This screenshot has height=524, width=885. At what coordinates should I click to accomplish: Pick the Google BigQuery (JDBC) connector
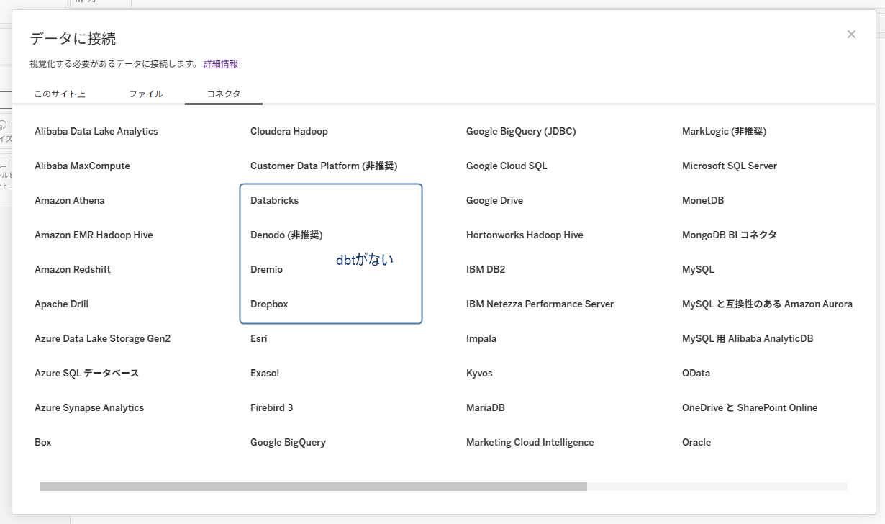point(521,132)
